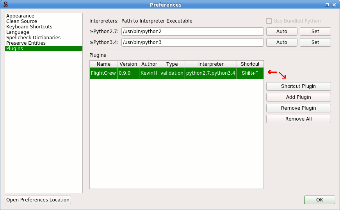Close the Preferences dialog

tap(334, 5)
